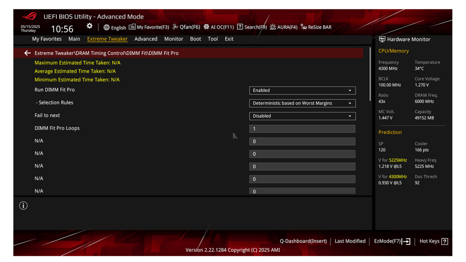The height and width of the screenshot is (262, 466).
Task: Expand the Fail to next dropdown
Action: tap(302, 116)
